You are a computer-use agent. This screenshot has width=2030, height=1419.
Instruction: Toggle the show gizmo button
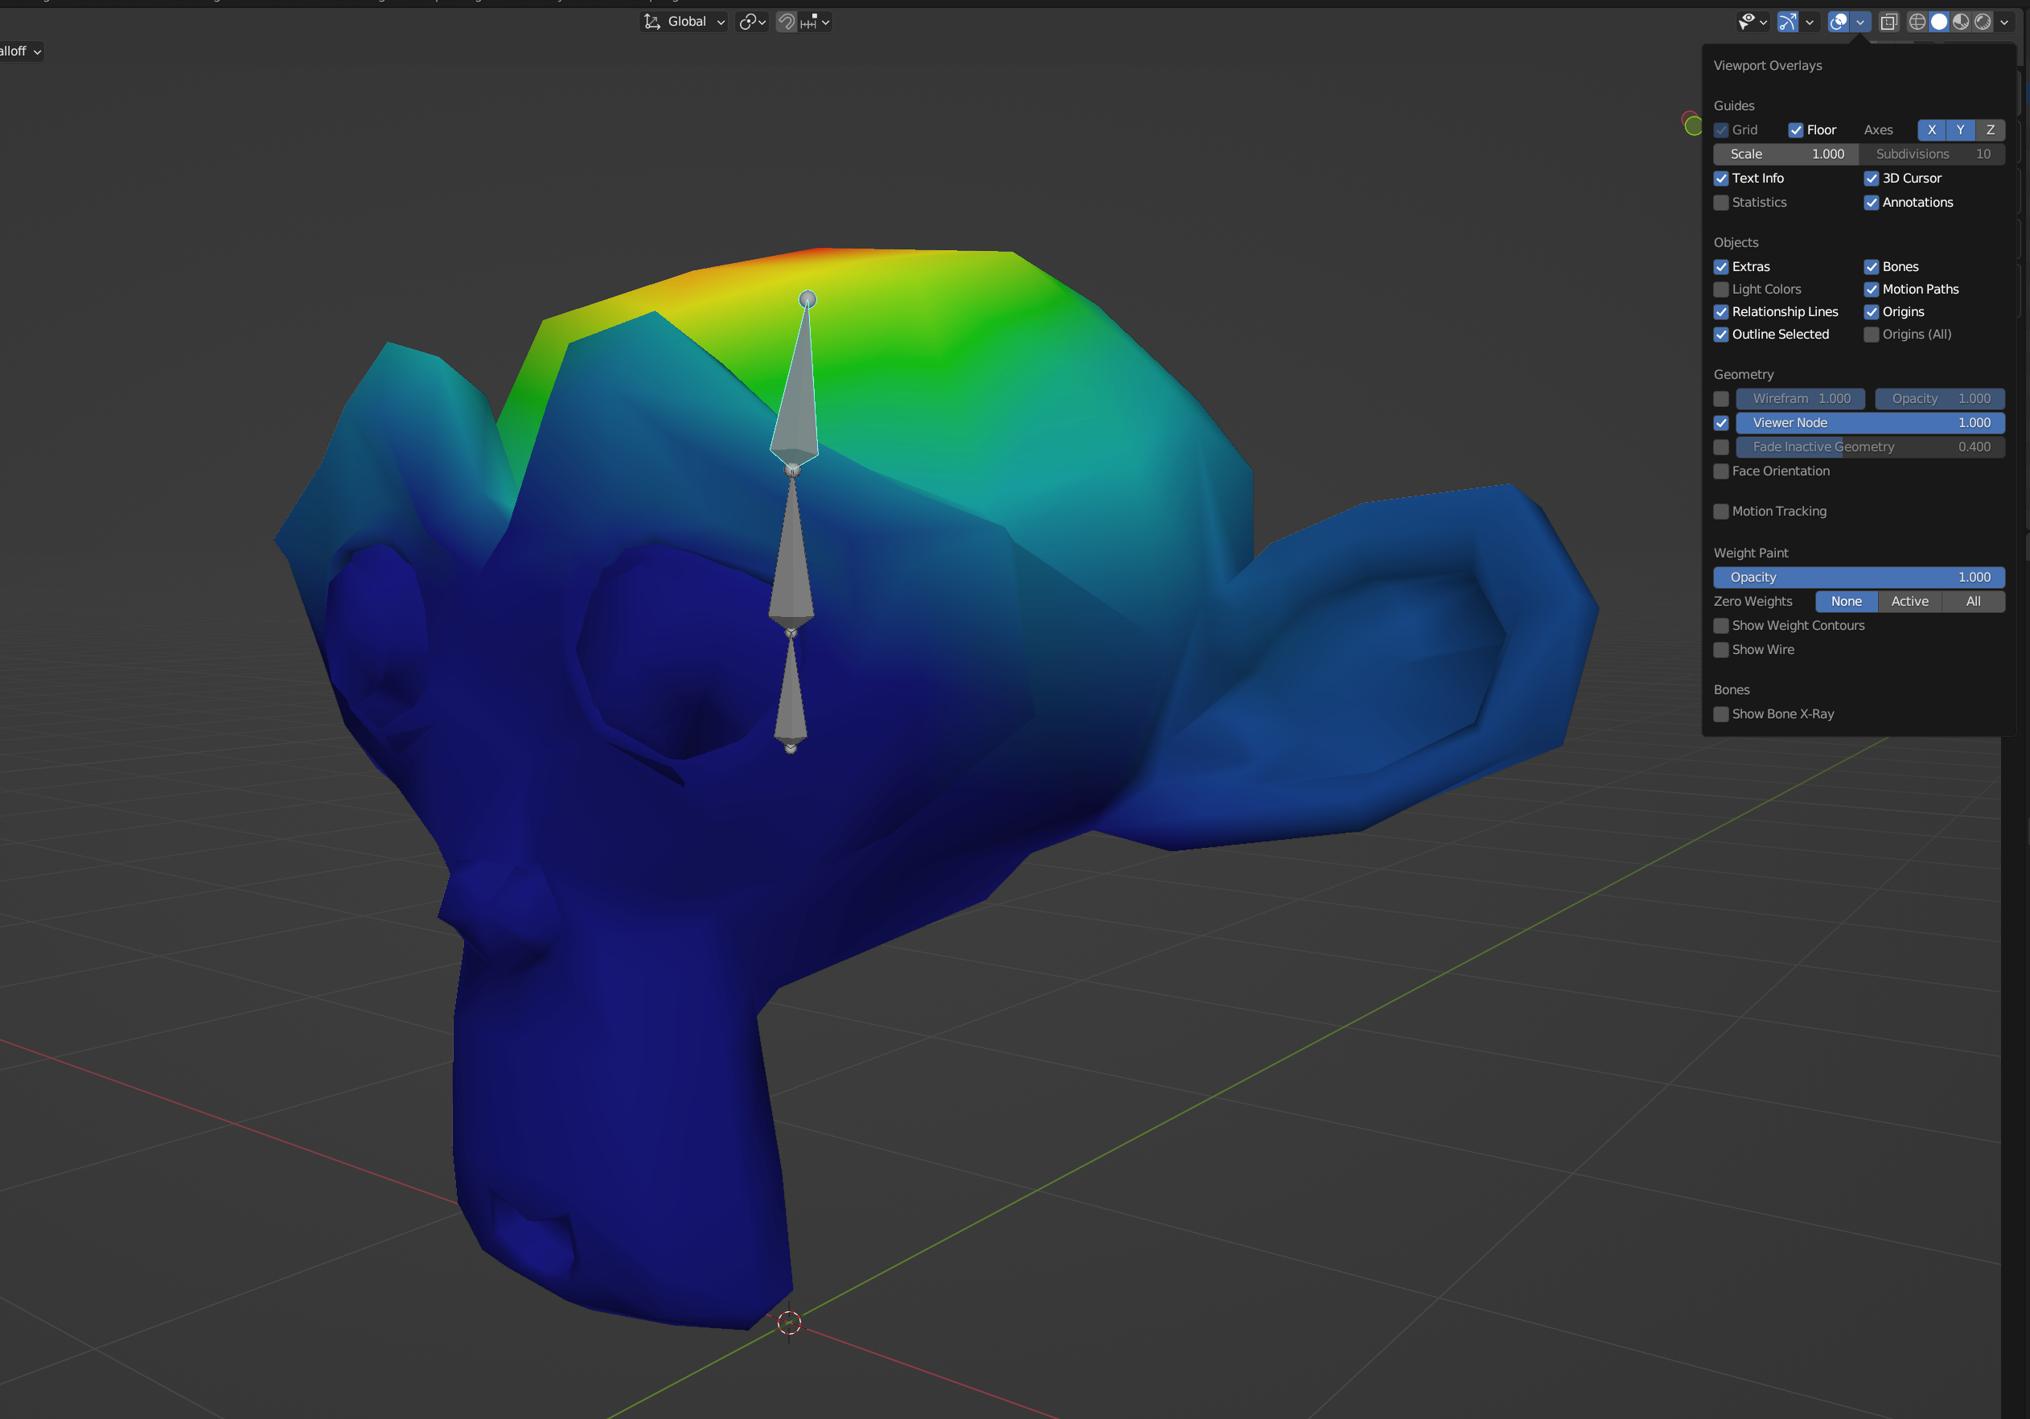[x=1788, y=22]
